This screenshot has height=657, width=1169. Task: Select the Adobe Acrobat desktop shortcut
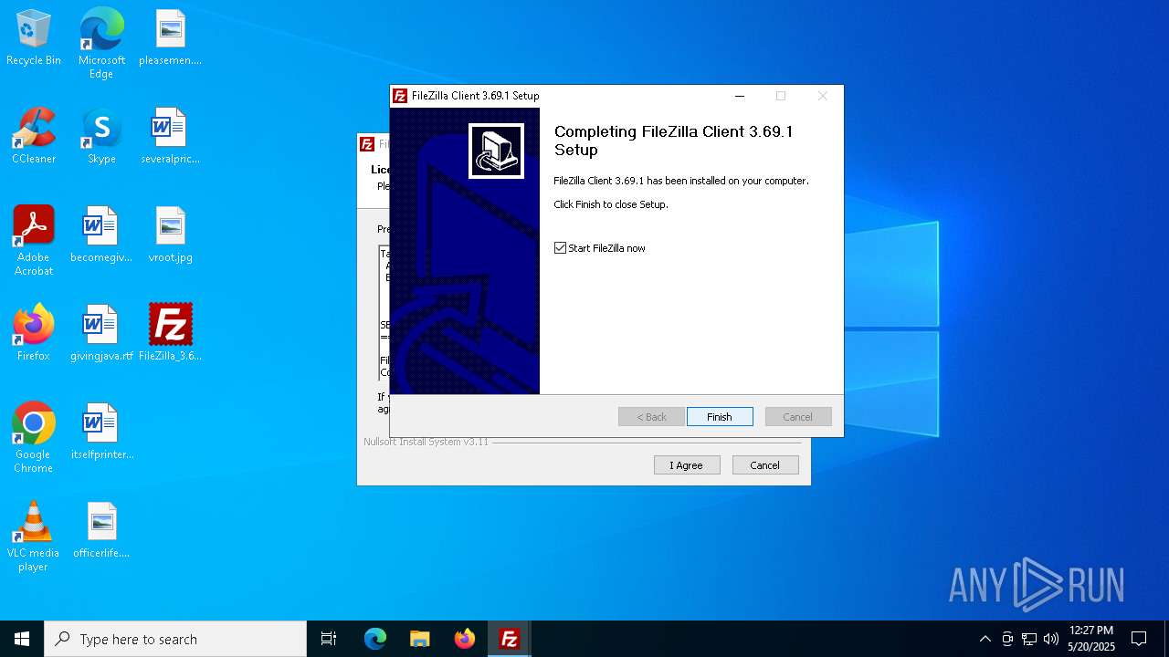point(34,241)
